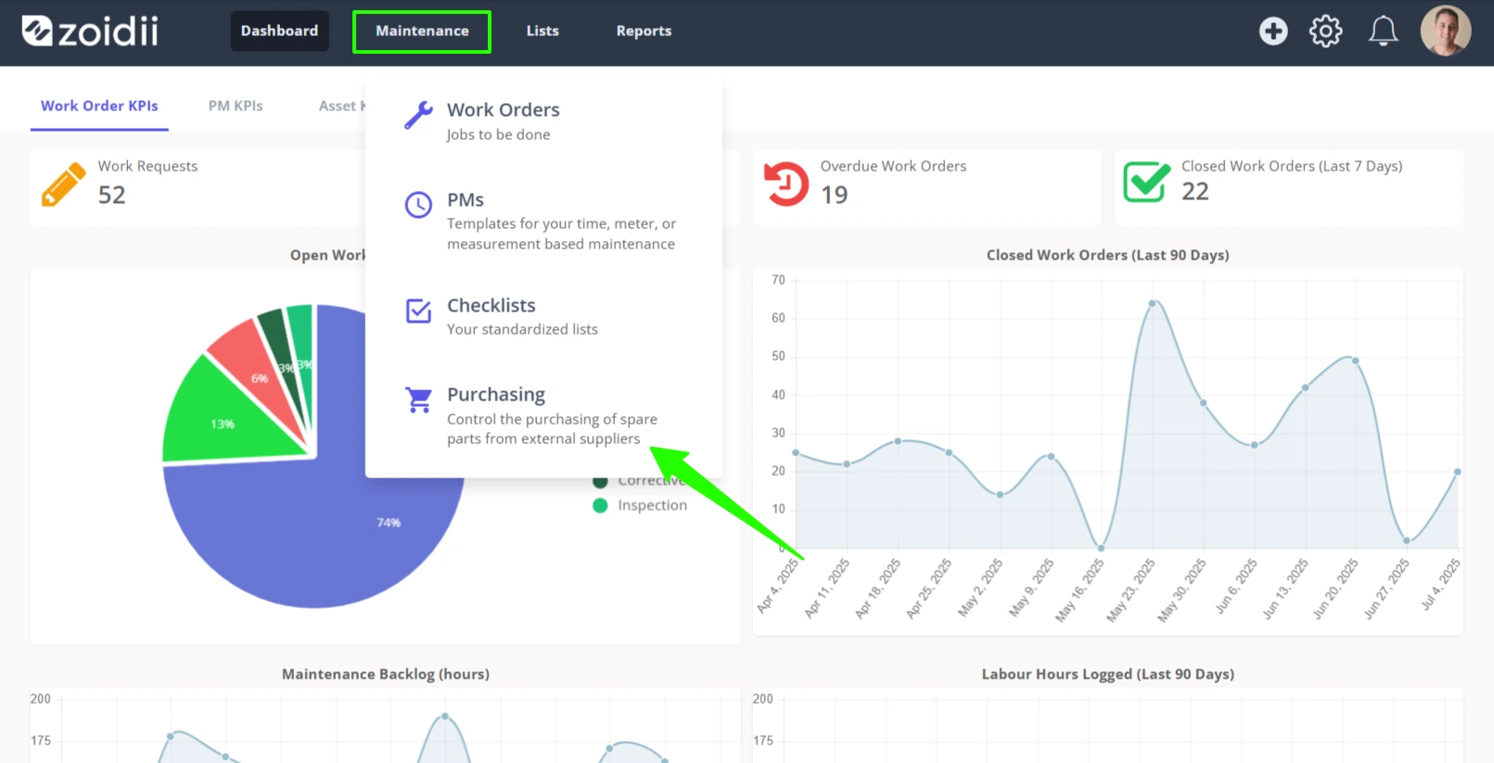The image size is (1494, 763).
Task: Open the plus add-new icon
Action: 1273,31
